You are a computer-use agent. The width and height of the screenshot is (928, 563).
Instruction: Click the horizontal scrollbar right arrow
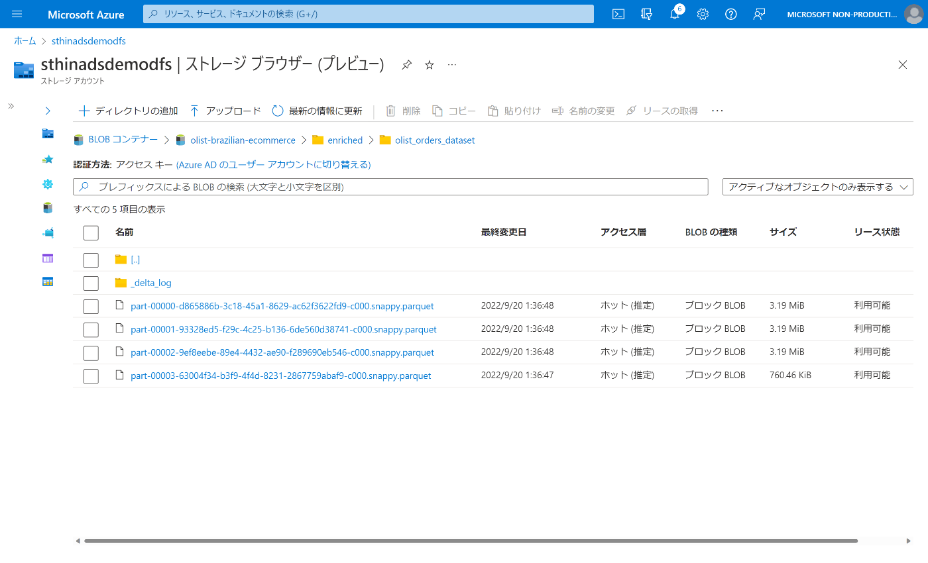(909, 541)
